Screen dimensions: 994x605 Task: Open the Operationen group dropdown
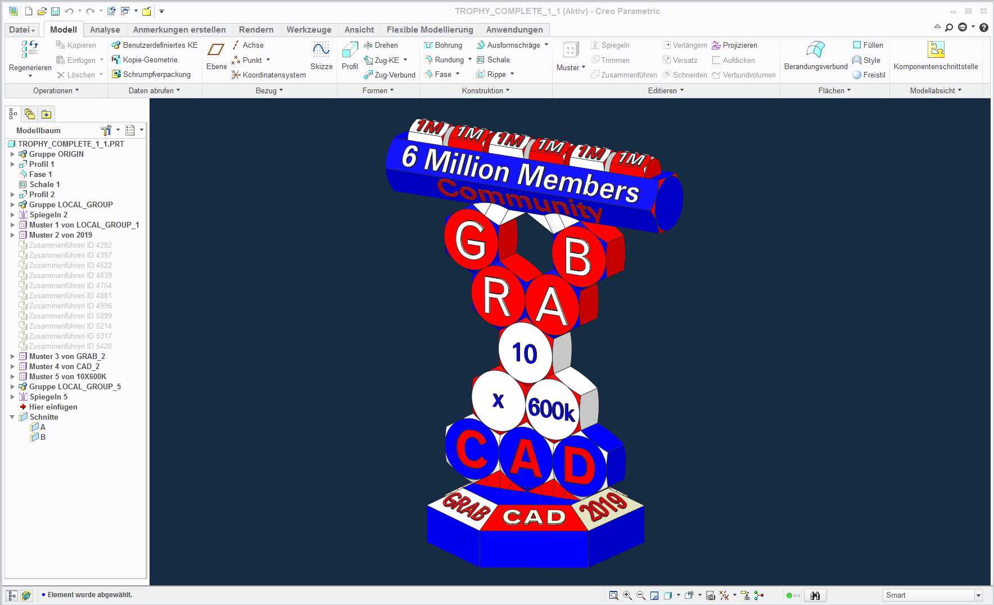tap(56, 91)
